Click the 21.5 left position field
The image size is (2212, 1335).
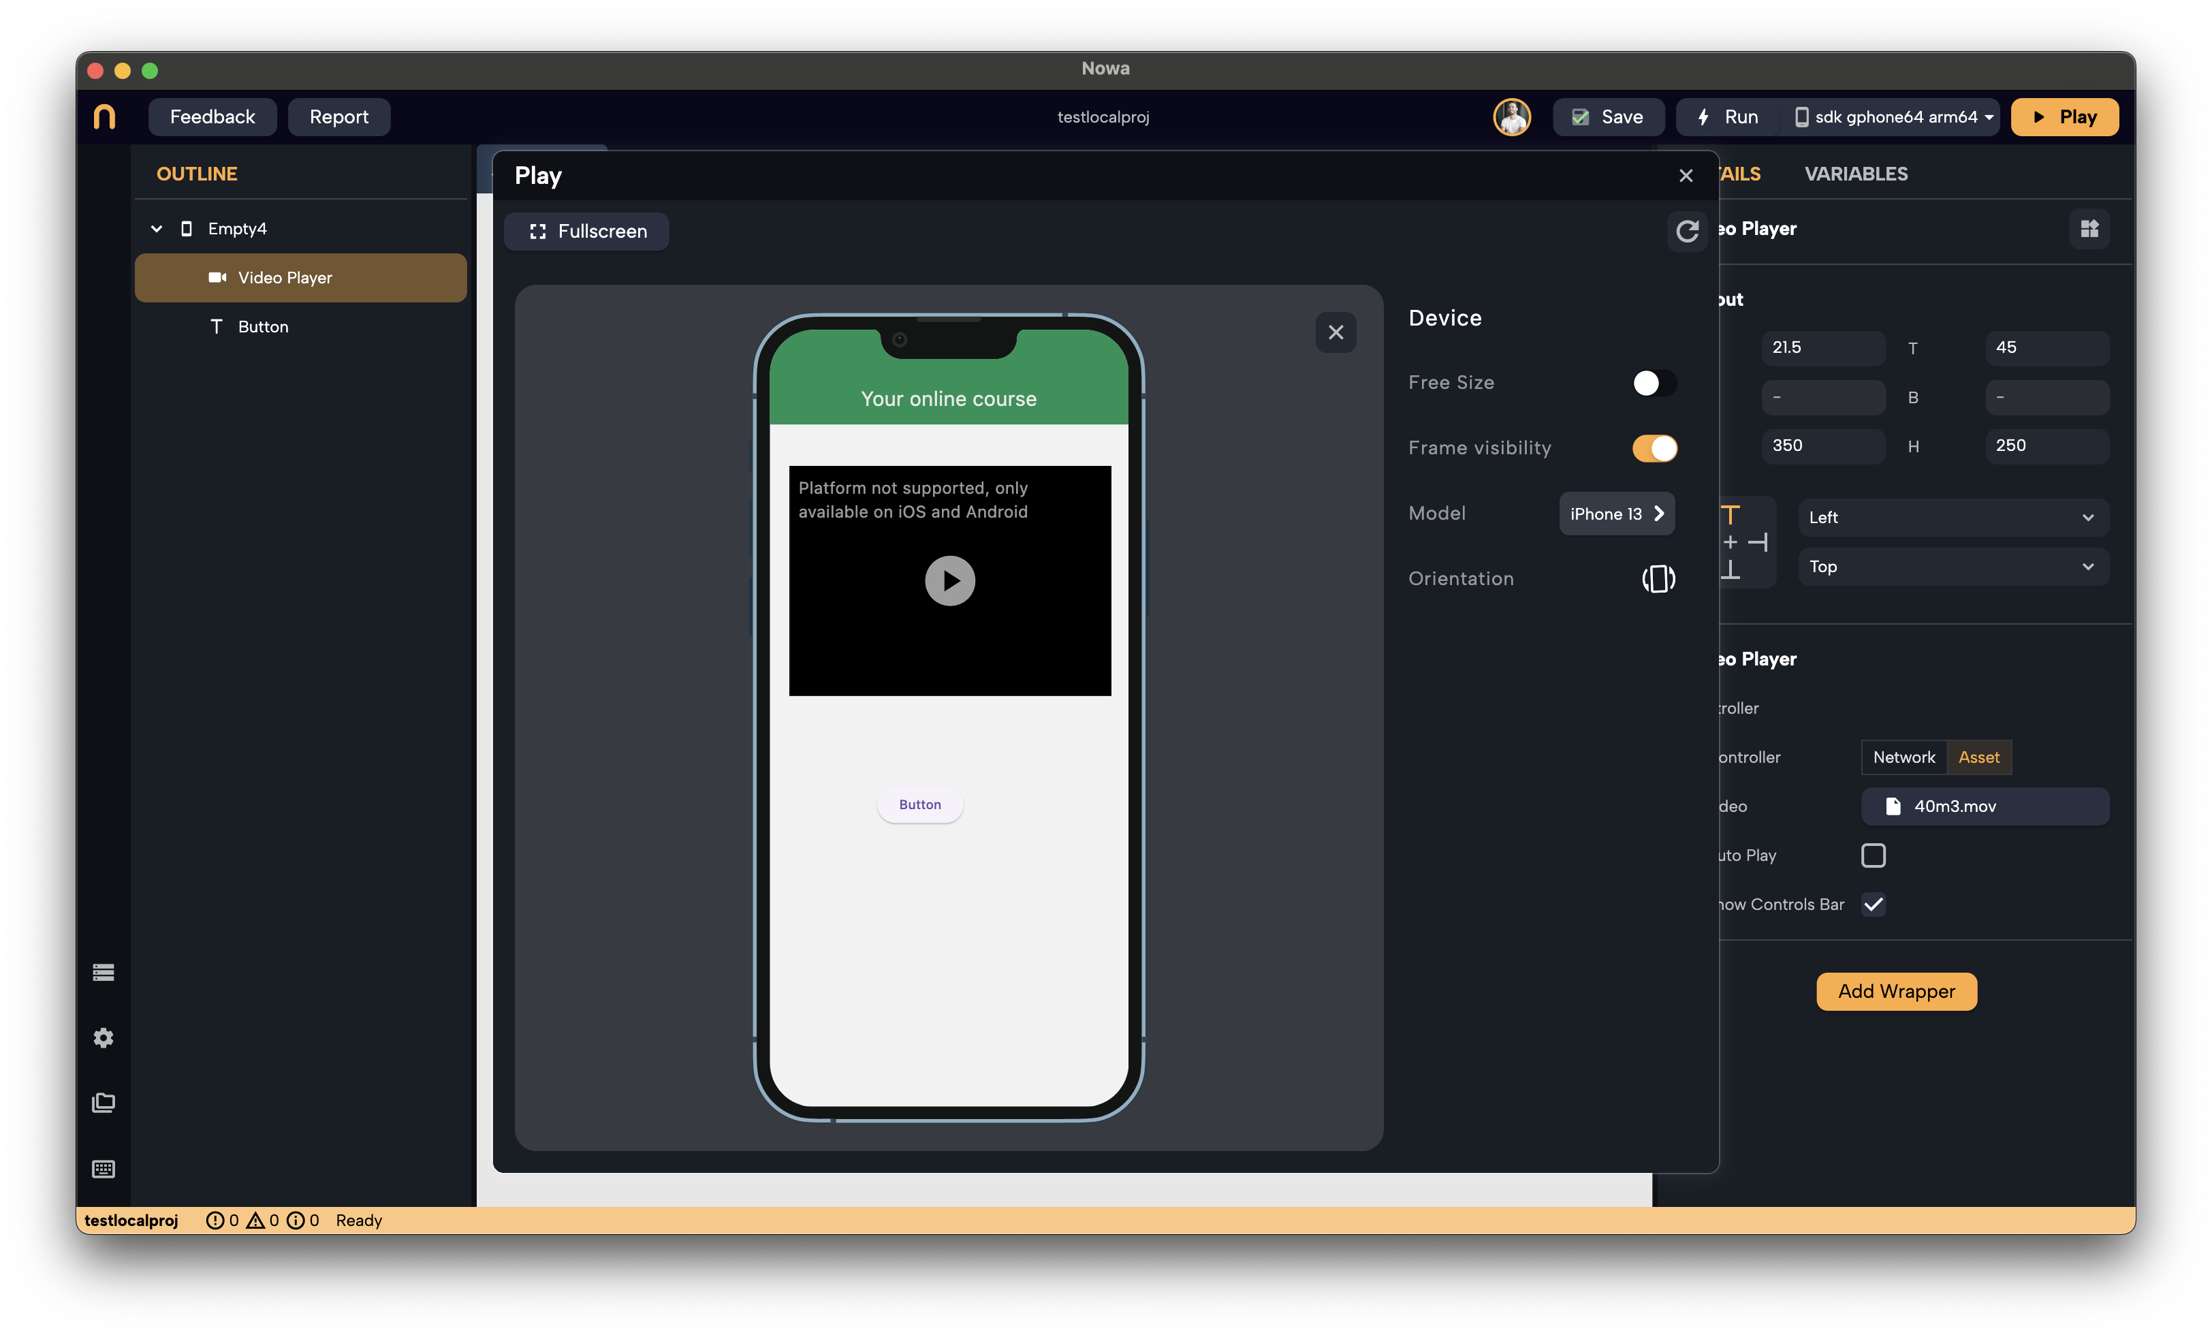1822,347
